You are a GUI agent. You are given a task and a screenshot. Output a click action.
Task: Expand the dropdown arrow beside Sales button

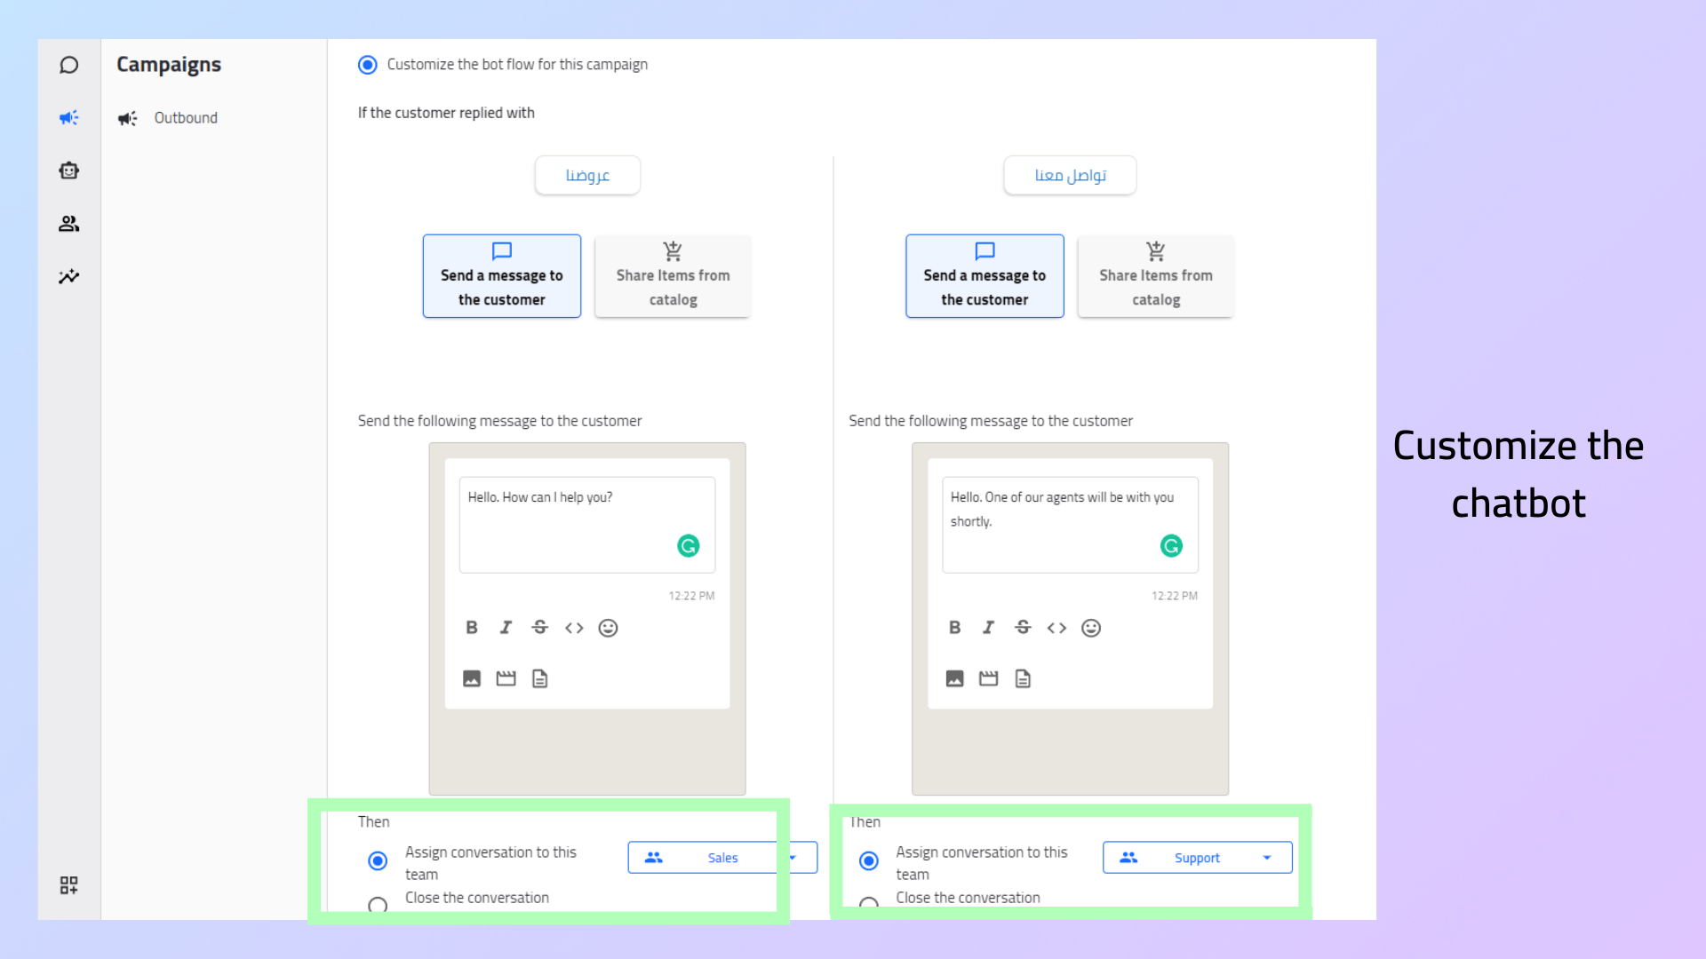(x=792, y=857)
